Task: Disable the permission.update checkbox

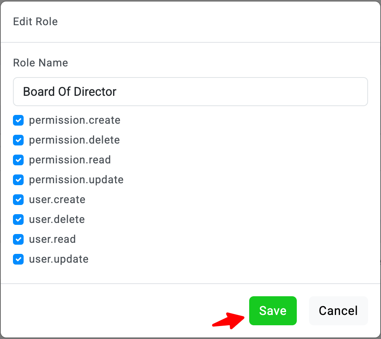Action: (x=18, y=180)
